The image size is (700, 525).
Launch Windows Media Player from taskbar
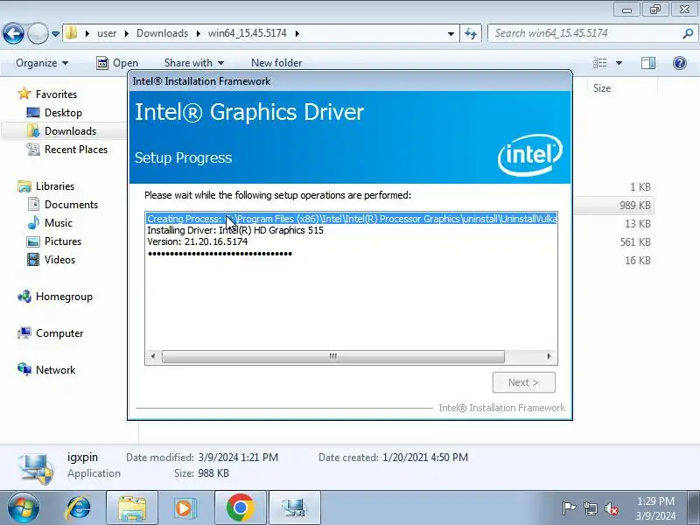point(185,507)
